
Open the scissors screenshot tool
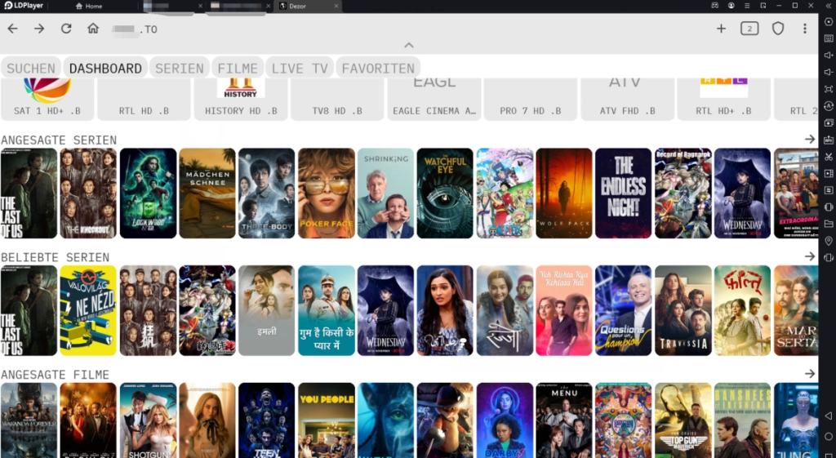point(829,156)
